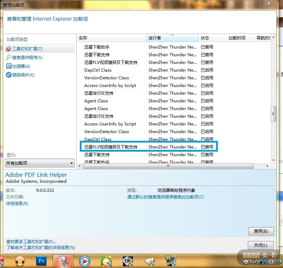The image size is (283, 268).
Task: Open the 详细信息(R) link
Action: (x=17, y=204)
